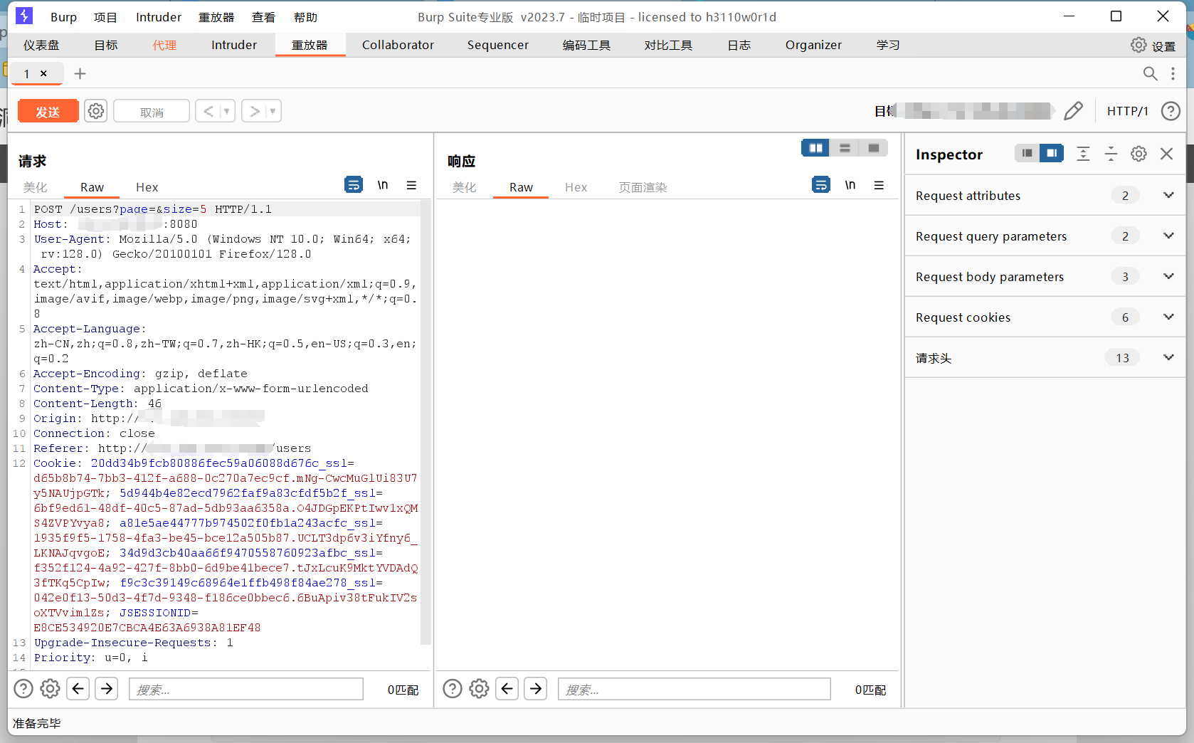Image resolution: width=1194 pixels, height=743 pixels.
Task: Send the request with 发送 button
Action: pyautogui.click(x=48, y=111)
